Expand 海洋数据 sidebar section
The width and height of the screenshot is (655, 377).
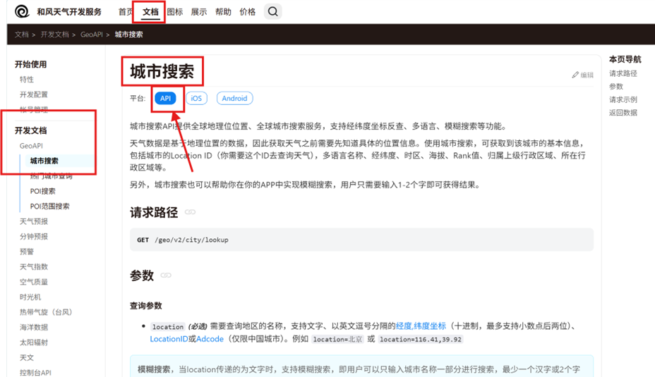[x=34, y=327]
